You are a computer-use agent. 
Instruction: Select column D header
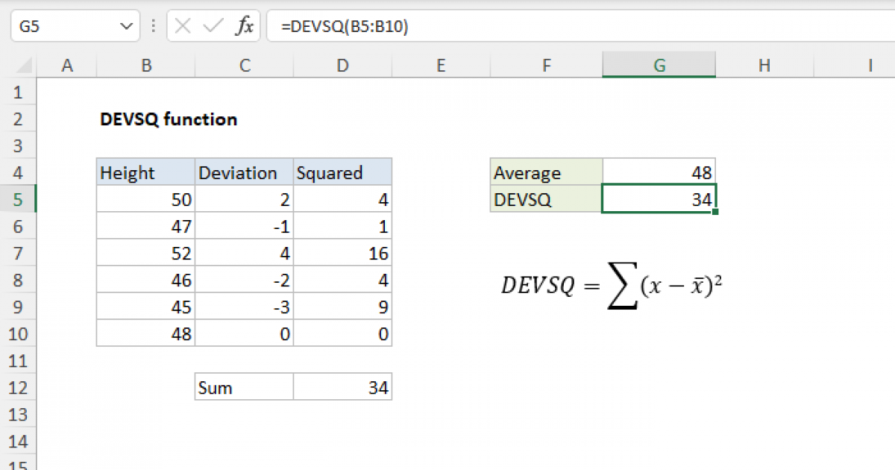click(x=342, y=66)
